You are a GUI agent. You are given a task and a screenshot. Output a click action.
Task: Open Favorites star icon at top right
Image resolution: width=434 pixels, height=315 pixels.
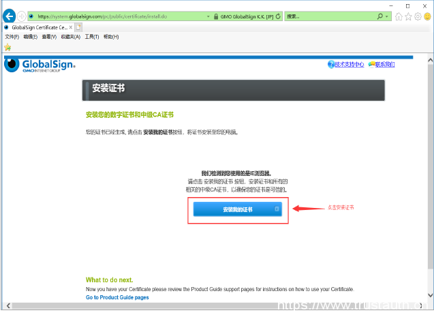click(x=408, y=16)
